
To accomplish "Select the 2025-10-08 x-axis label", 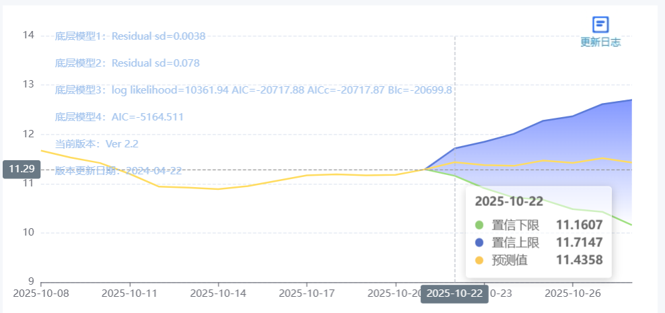I will [x=41, y=293].
